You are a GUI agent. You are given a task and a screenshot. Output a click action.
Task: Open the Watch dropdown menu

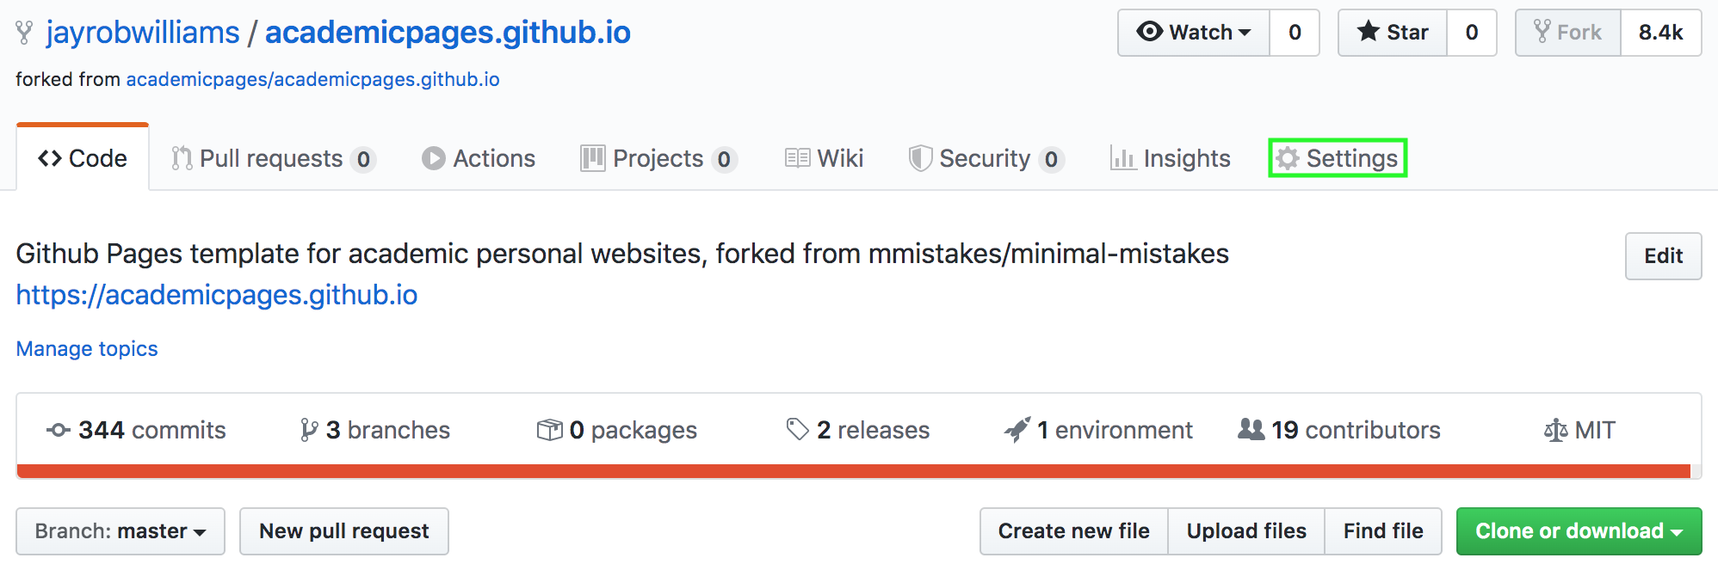[x=1193, y=33]
